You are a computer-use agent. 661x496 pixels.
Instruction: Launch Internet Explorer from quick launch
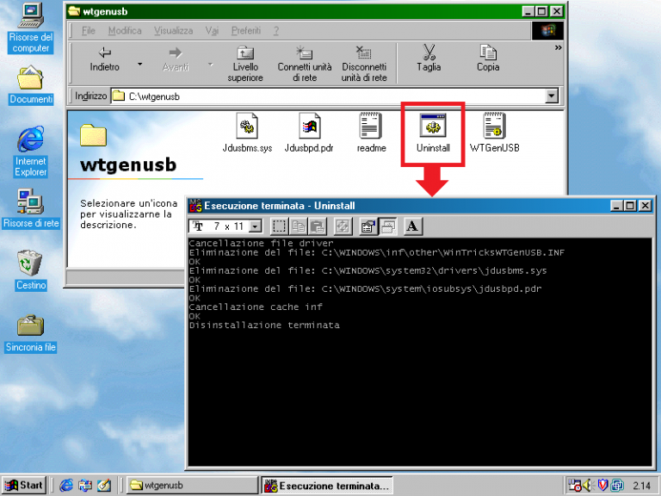point(65,486)
